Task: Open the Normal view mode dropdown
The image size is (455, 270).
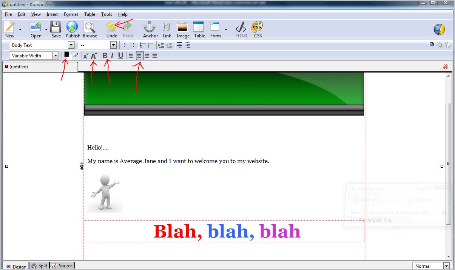Action: tap(446, 266)
